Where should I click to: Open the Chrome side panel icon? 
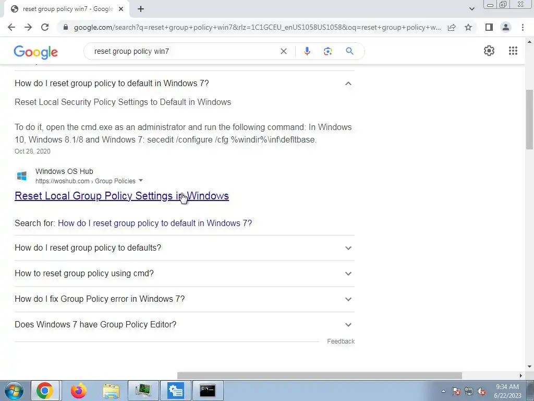click(x=489, y=27)
